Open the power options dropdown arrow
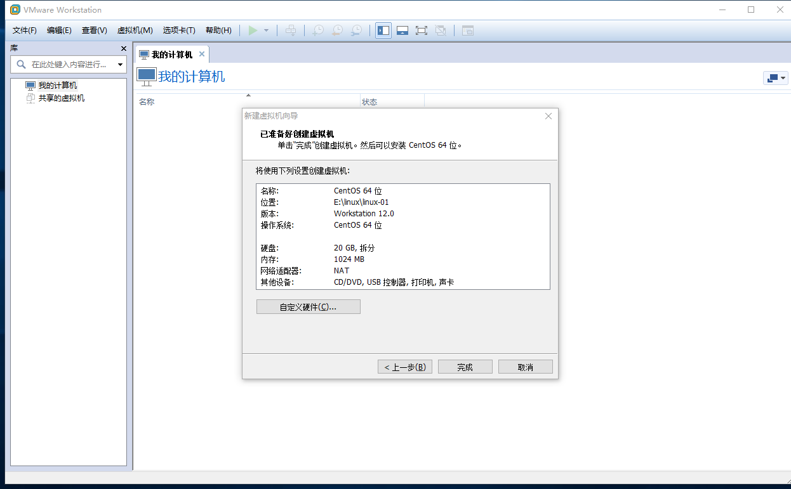Screen dimensions: 791x489 click(267, 30)
